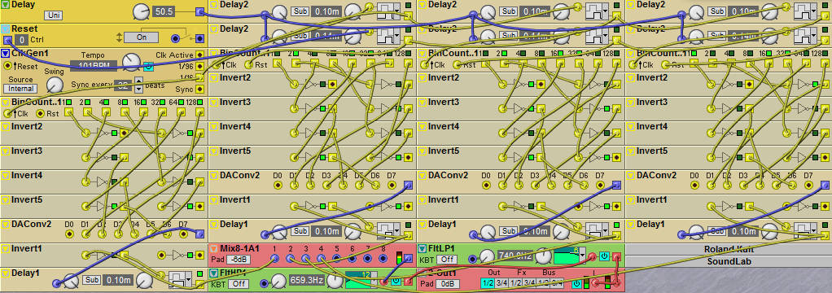Toggle FltHP1's cyan bypass power button
Viewport: 832px width, 293px height.
[396, 282]
